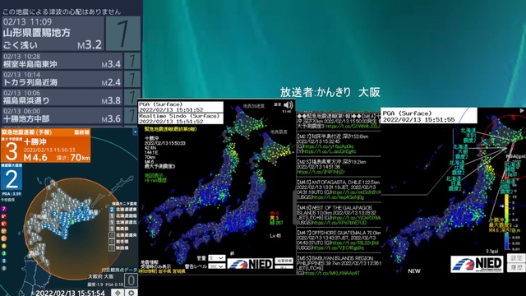This screenshot has height=296, width=526.
Task: Click the 履歴 history button
Action: point(516,267)
